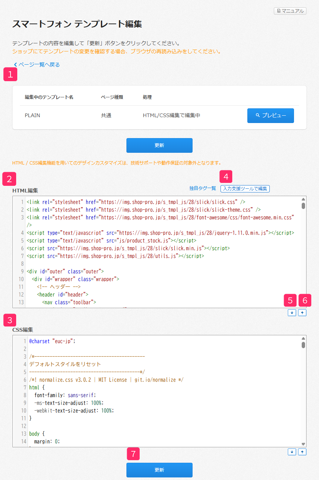The width and height of the screenshot is (319, 480).
Task: Click the HTML editor scrollbar thumb
Action: tap(303, 206)
